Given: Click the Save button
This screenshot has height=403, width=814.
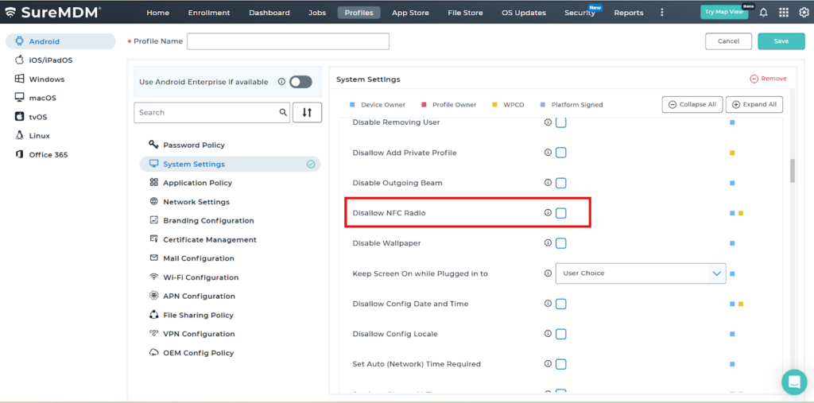Looking at the screenshot, I should [x=781, y=41].
